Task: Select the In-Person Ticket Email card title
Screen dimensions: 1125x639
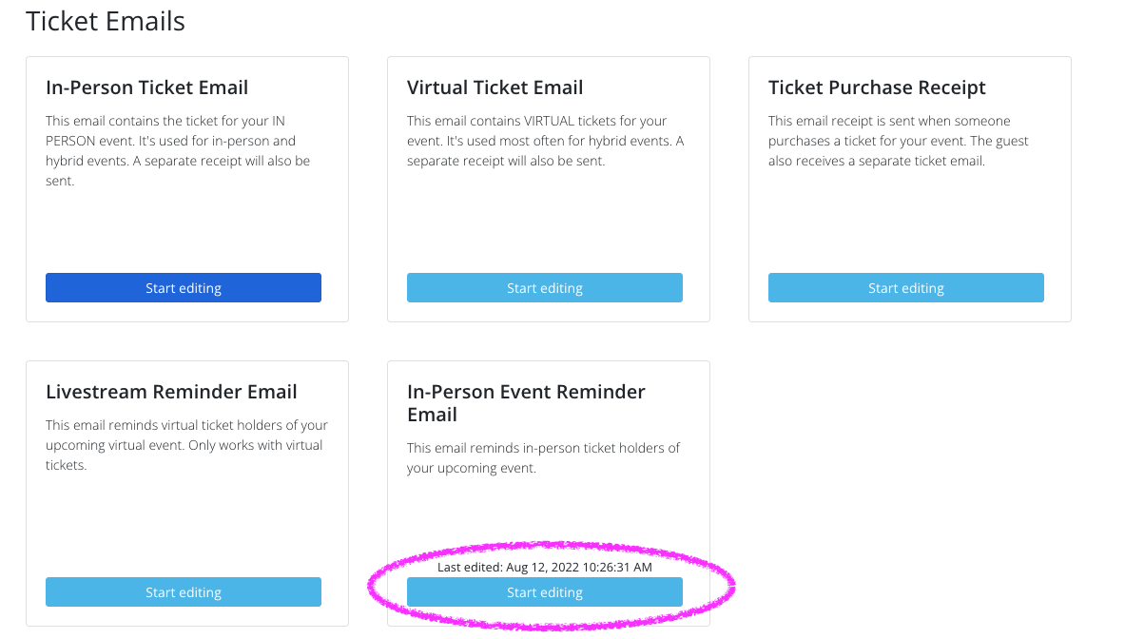Action: coord(147,87)
